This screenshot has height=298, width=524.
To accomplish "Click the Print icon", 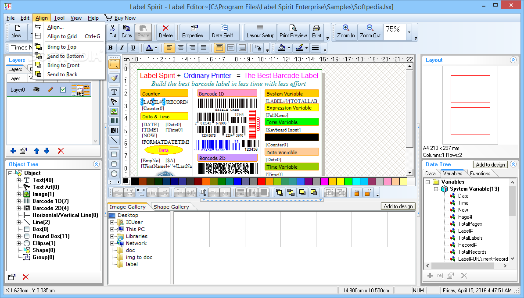I will [316, 32].
